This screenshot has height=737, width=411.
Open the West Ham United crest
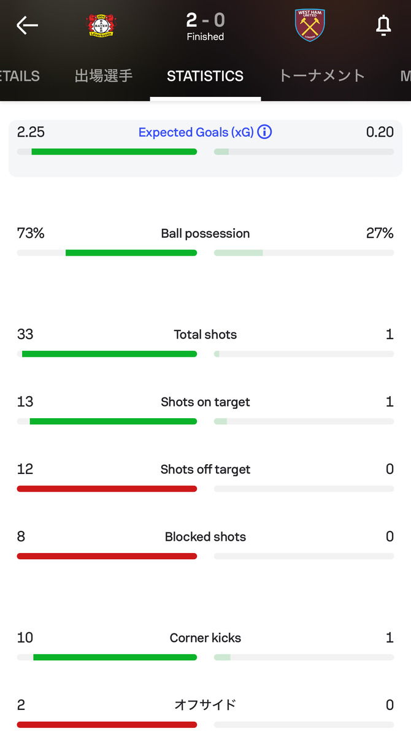click(310, 25)
